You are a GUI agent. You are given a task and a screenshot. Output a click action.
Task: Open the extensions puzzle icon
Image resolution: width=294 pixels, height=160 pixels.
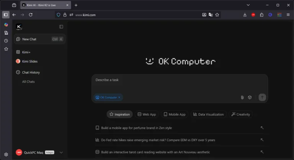pos(261,15)
